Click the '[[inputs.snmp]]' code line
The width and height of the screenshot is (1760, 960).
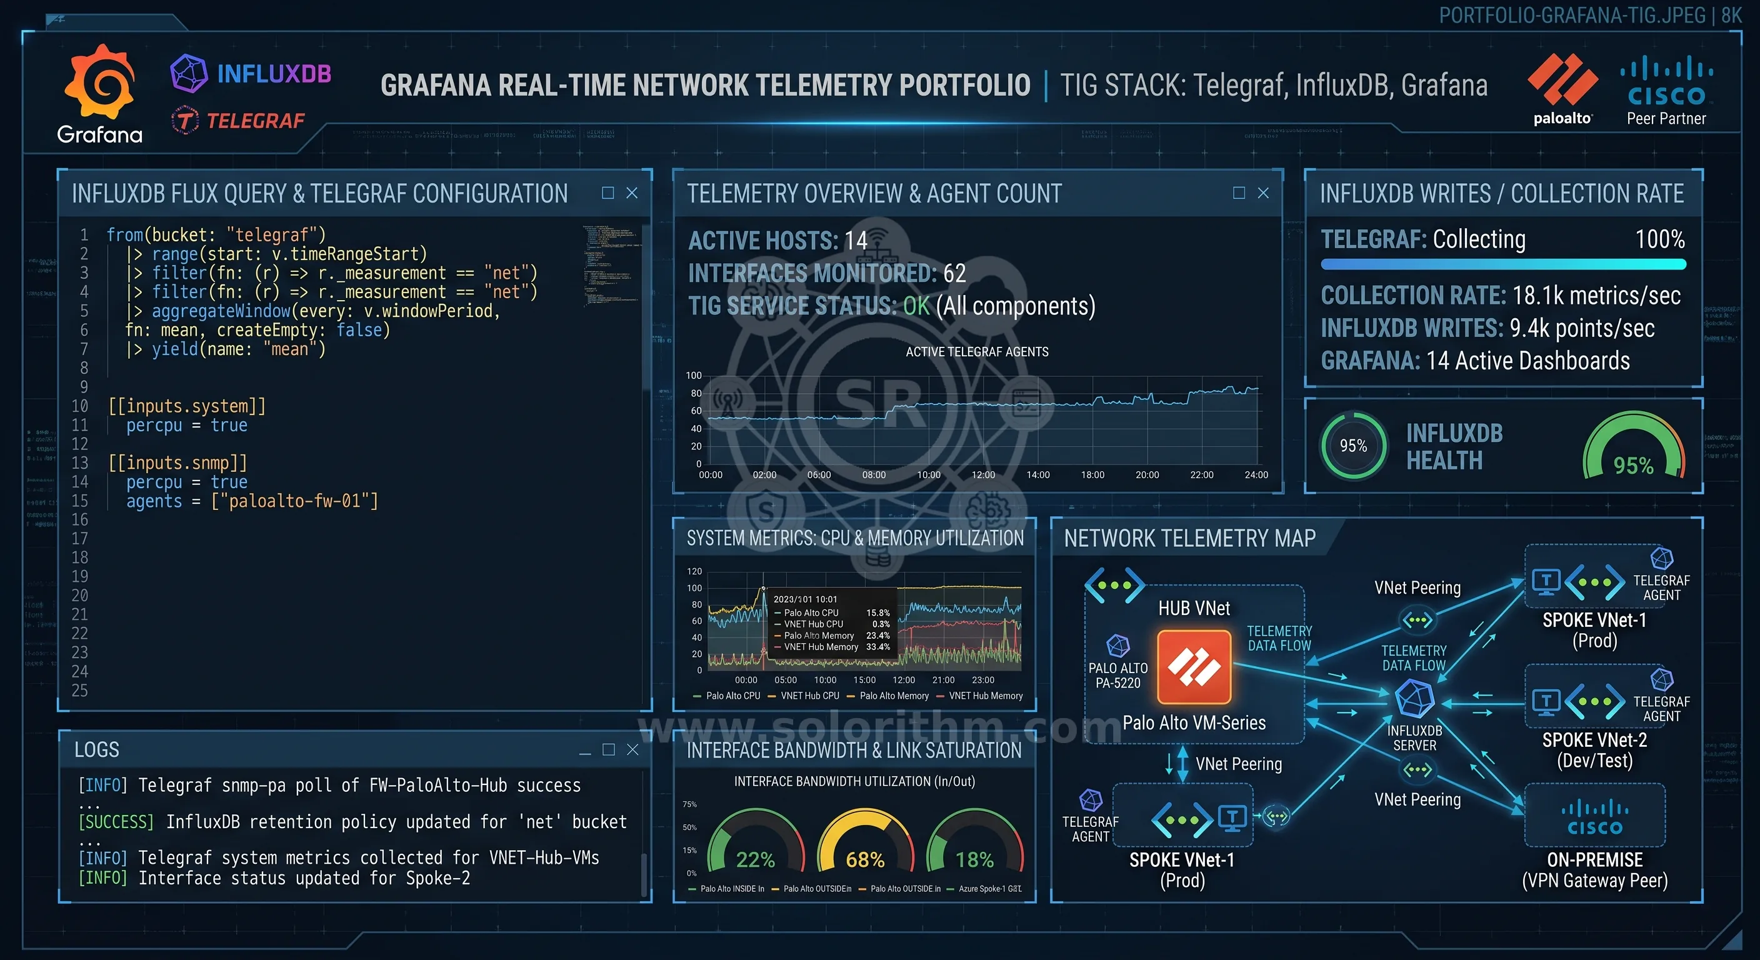click(177, 462)
